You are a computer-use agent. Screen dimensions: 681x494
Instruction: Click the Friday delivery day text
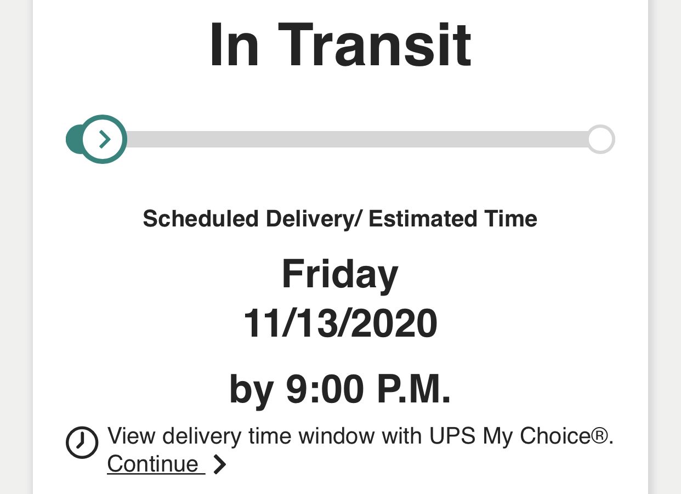coord(340,274)
